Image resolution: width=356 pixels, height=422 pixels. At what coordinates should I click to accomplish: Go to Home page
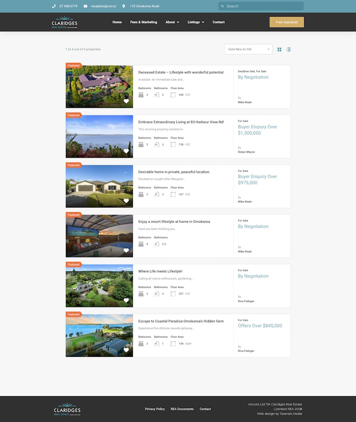coord(117,22)
